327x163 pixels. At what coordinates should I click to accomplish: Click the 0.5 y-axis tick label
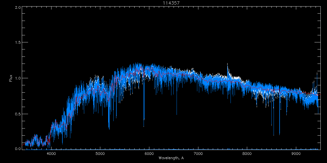tap(18, 114)
